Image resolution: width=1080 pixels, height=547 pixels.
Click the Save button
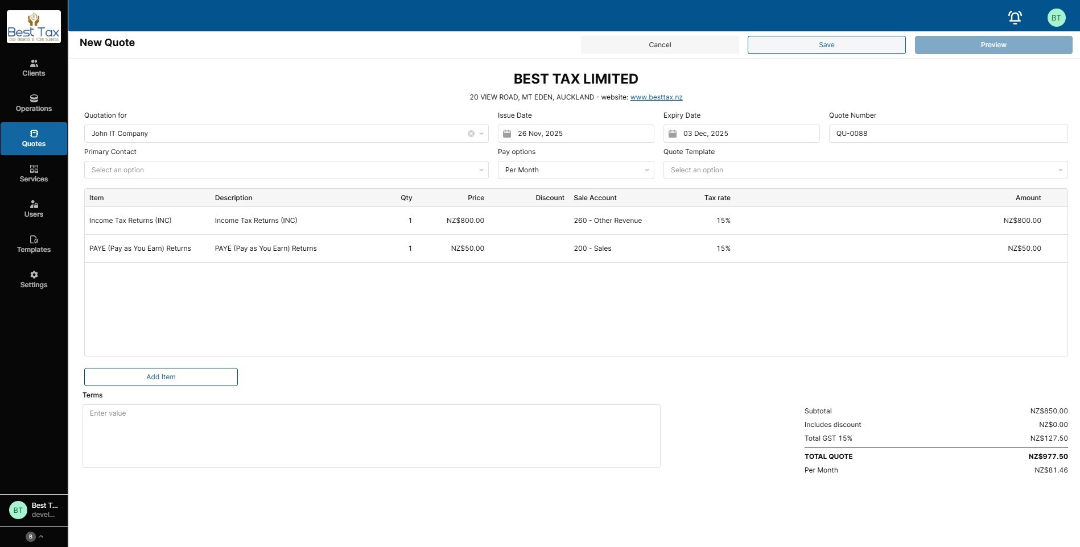pos(826,45)
